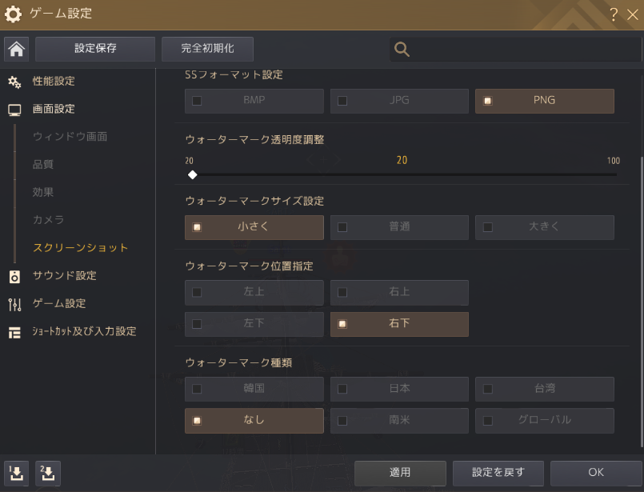
Task: Click the サウンド設定 speaker icon
Action: 14,277
